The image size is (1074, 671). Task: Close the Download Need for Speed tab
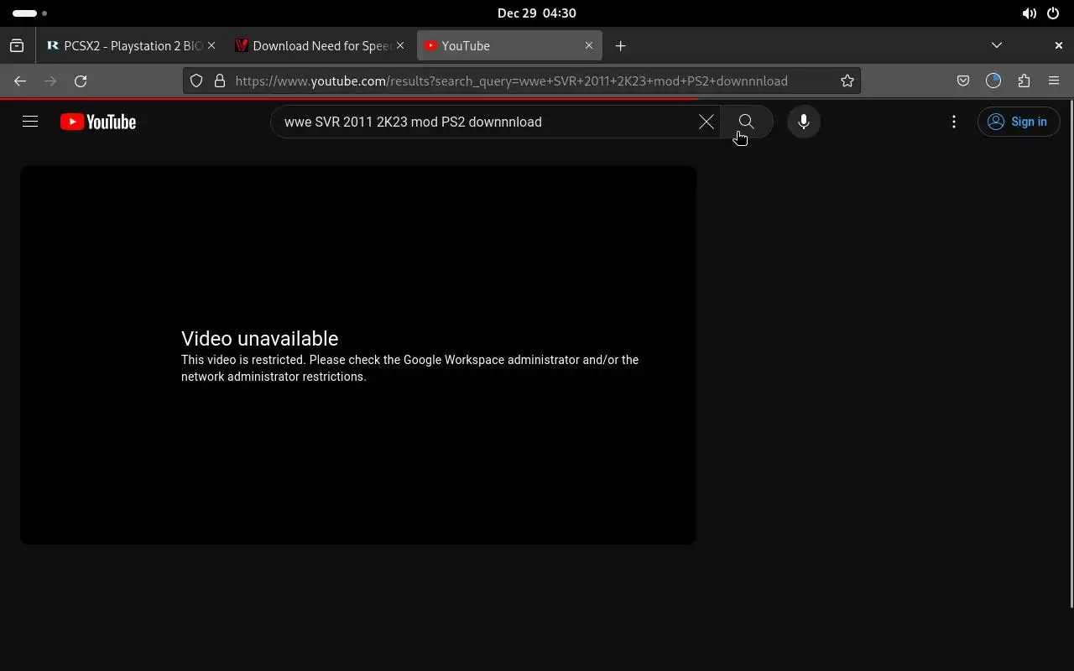coord(400,45)
